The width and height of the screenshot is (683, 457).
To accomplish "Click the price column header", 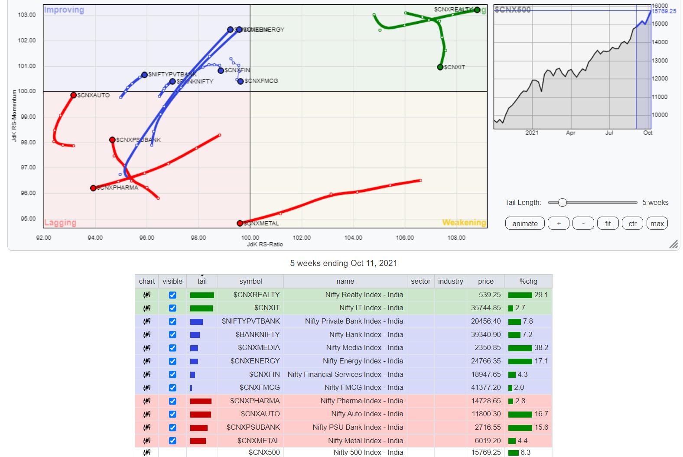I will [x=485, y=281].
